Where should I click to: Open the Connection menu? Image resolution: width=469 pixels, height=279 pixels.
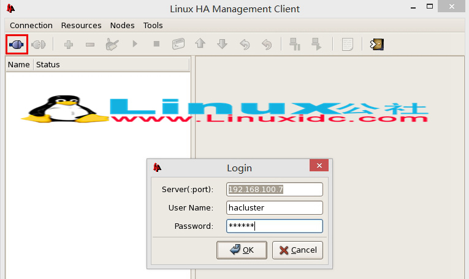[x=31, y=25]
